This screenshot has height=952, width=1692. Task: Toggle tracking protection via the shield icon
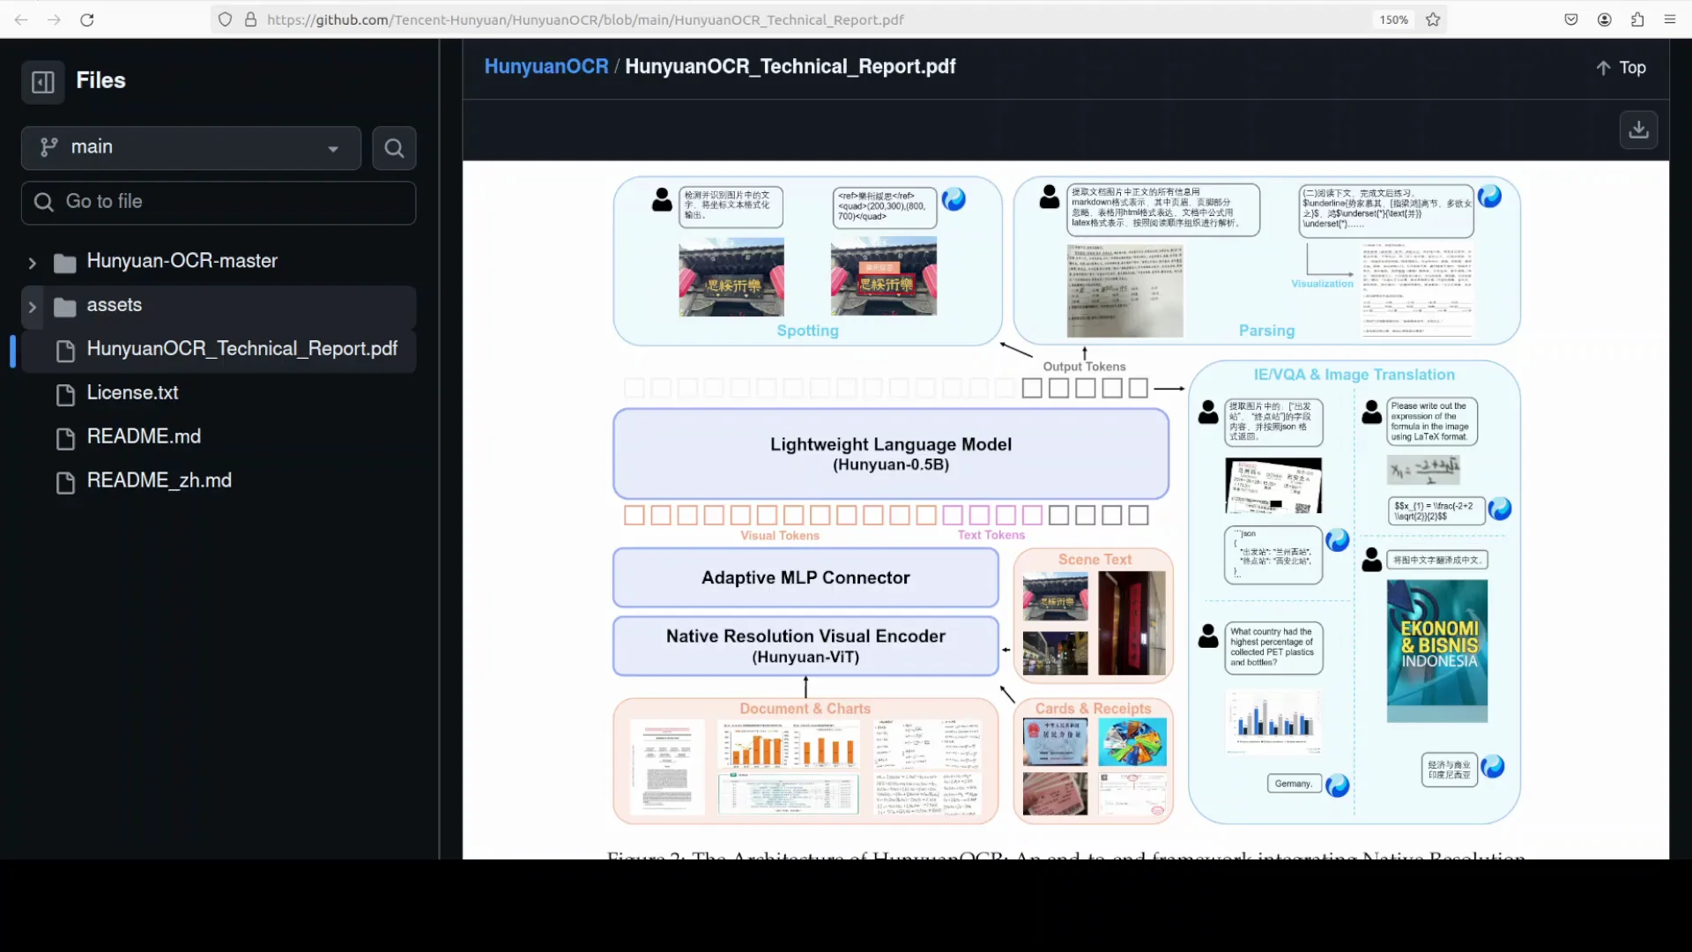point(226,19)
